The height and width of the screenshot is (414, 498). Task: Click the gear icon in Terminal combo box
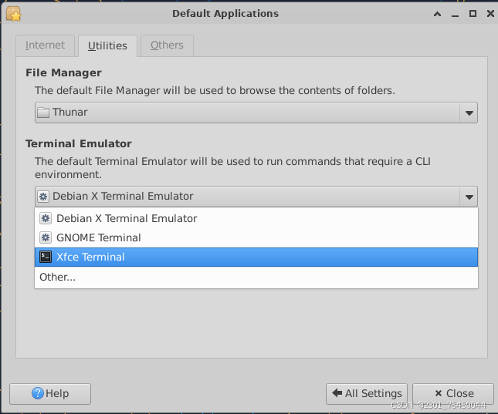tap(43, 197)
